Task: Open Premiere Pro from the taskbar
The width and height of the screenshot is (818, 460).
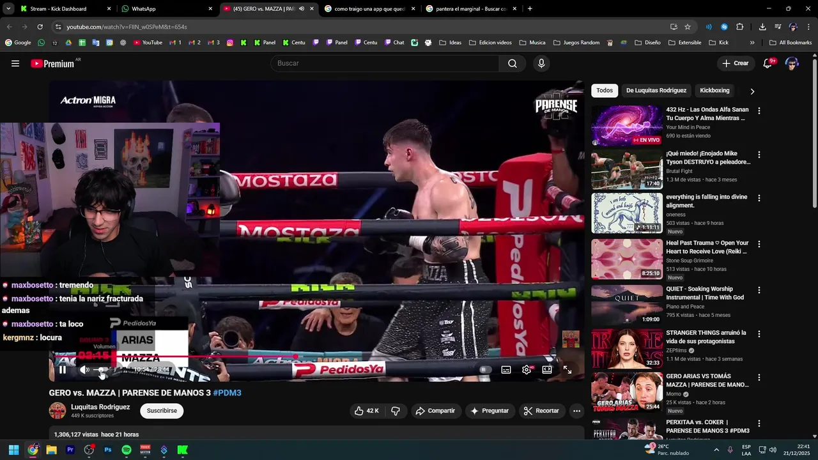Action: pyautogui.click(x=70, y=450)
